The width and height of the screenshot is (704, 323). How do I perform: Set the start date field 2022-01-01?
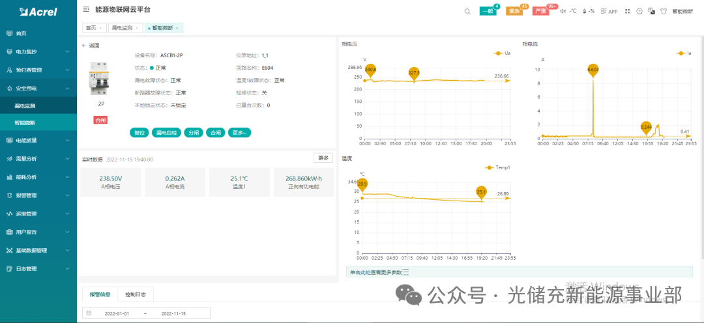(117, 313)
